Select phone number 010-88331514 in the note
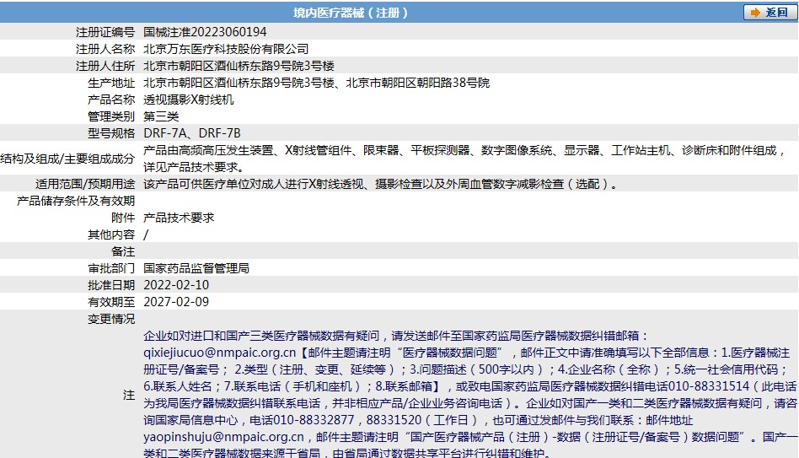 click(x=709, y=386)
